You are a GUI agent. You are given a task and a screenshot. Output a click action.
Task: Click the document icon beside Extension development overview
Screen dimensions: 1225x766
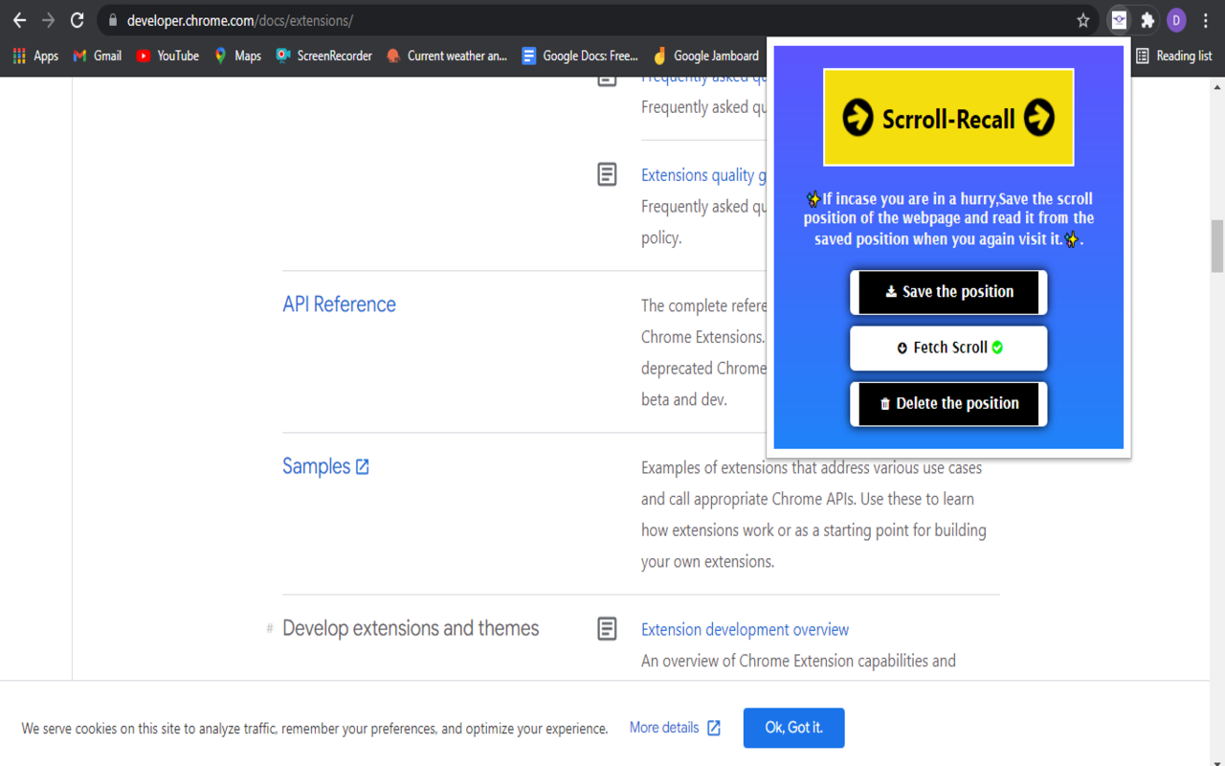coord(607,629)
